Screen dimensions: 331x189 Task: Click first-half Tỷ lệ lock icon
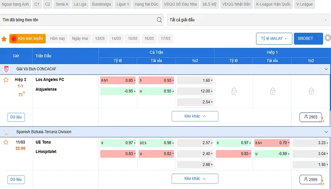[x=234, y=91]
